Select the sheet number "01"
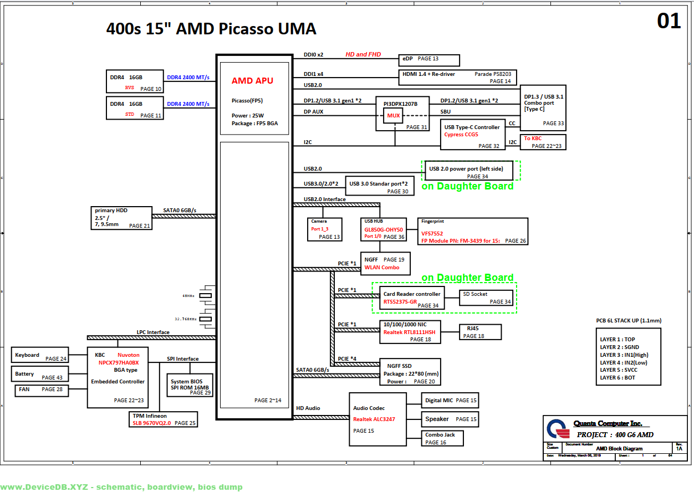The width and height of the screenshot is (694, 492). click(x=669, y=21)
